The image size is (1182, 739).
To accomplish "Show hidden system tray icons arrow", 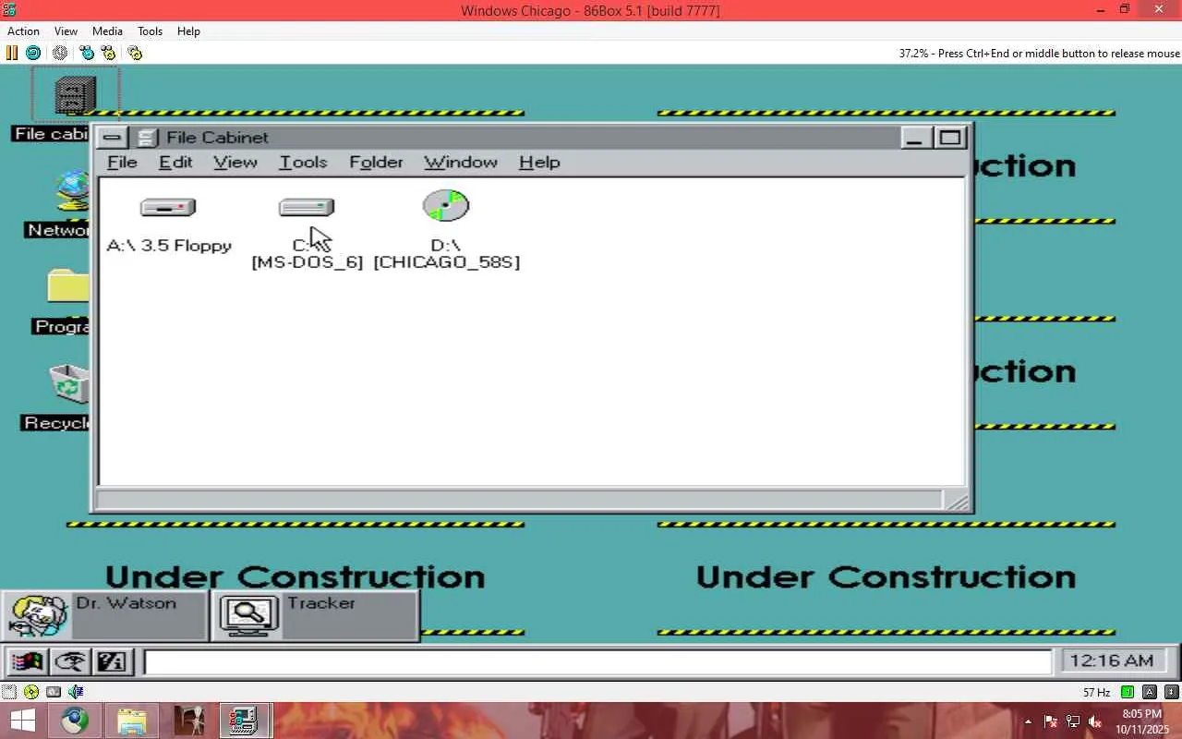I will 1028,721.
